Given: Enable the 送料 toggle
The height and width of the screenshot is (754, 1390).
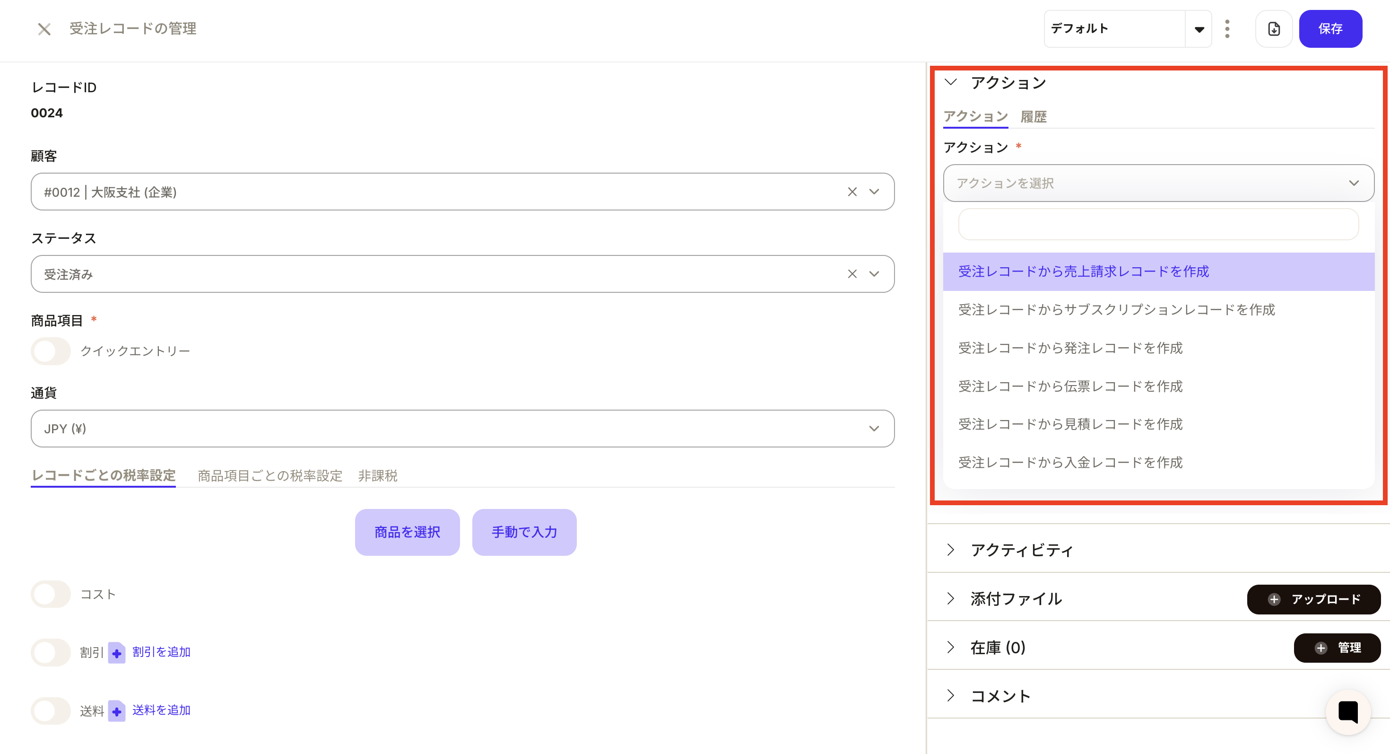Looking at the screenshot, I should [x=50, y=711].
